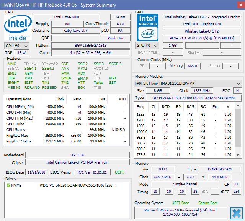This screenshot has height=221, width=245.
Task: Click the memory clock 665.2 MHz field
Action: pyautogui.click(x=163, y=177)
